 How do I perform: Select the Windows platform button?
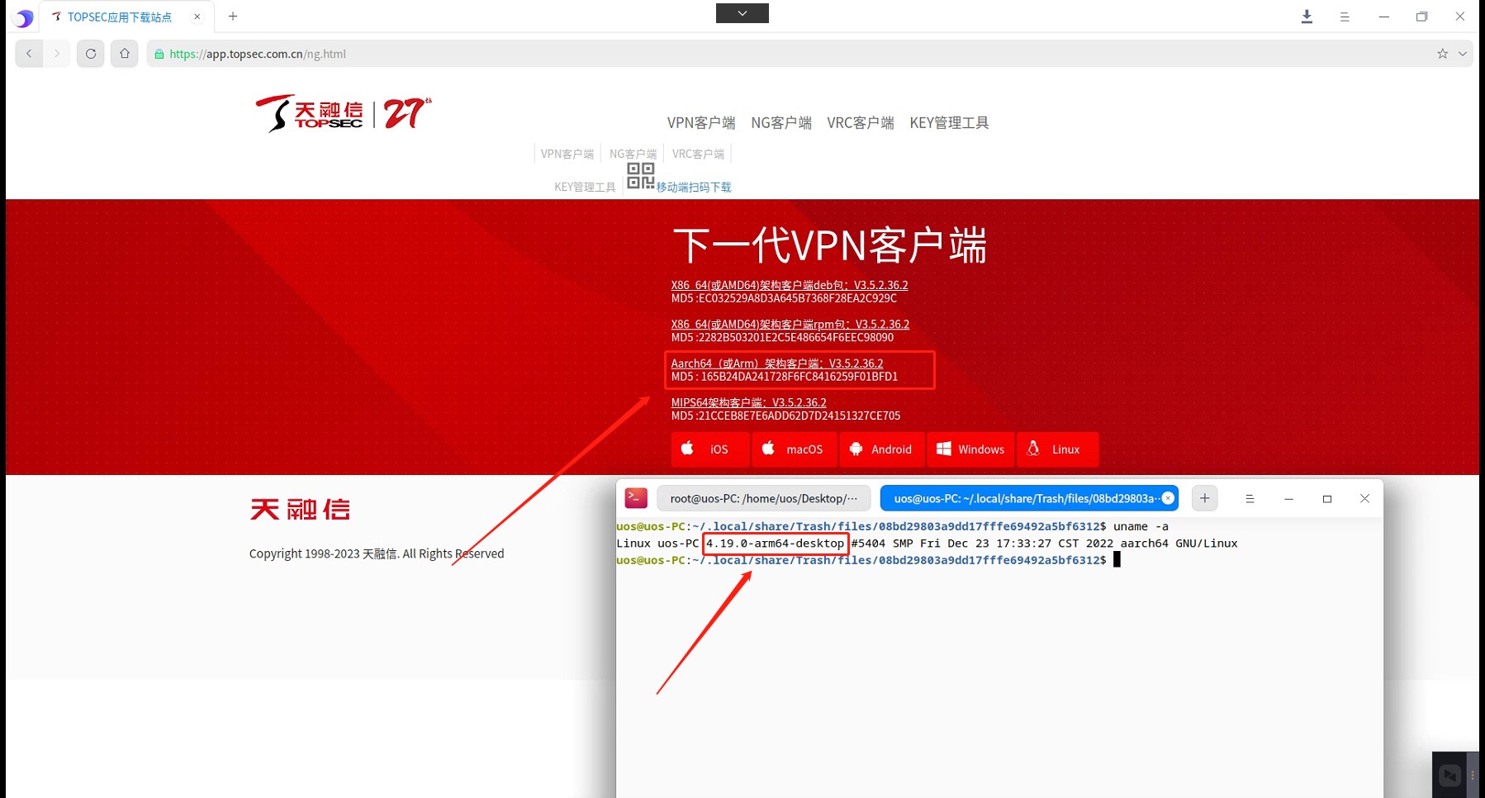(x=971, y=449)
